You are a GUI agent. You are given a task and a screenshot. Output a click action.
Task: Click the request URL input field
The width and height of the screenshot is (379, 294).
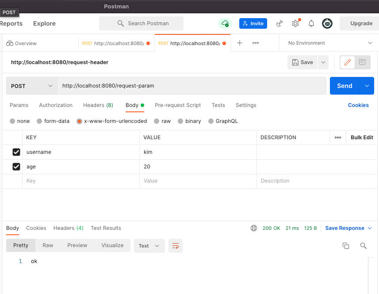(191, 86)
